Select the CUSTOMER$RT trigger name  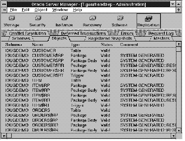(x=48, y=75)
